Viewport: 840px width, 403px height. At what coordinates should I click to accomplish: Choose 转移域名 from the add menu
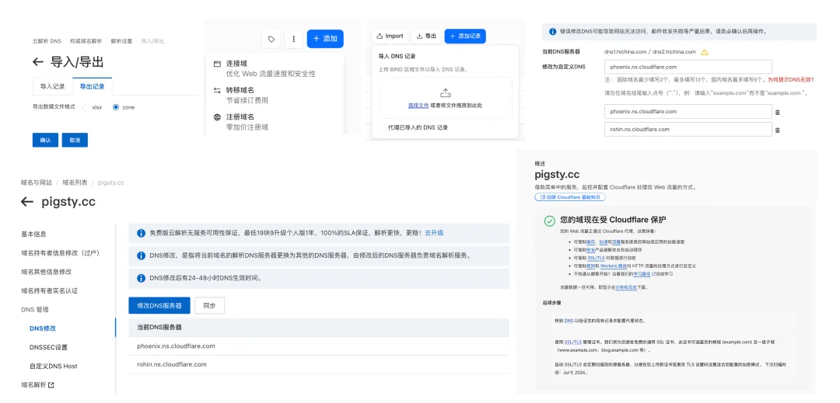point(274,96)
